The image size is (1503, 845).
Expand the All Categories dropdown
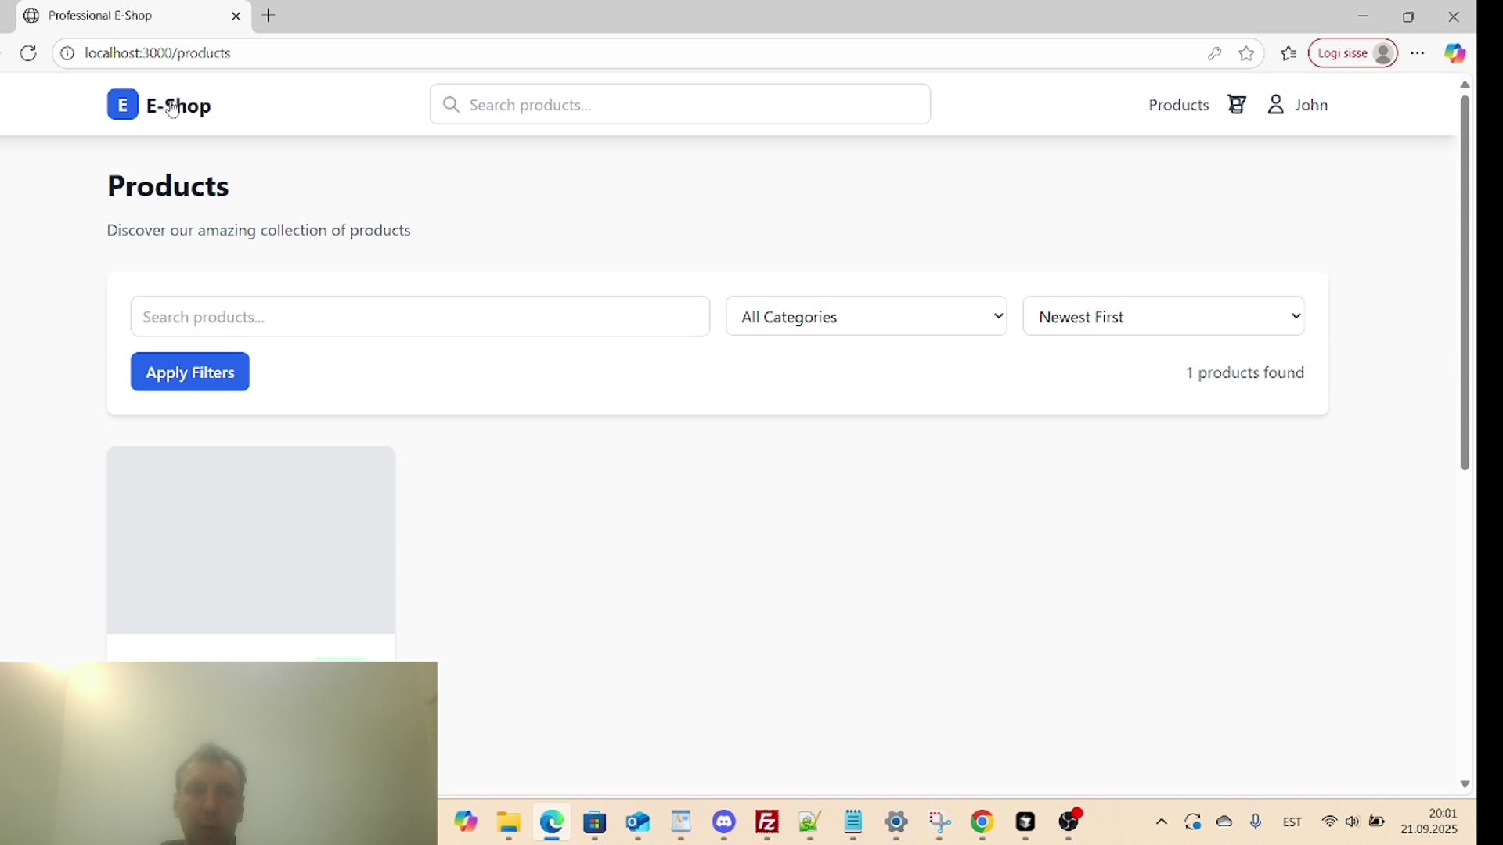[866, 316]
